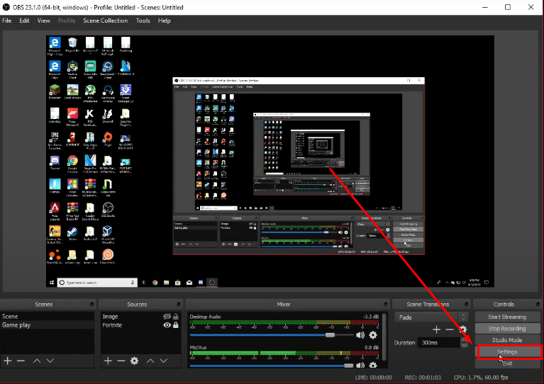
Task: Open the Fade transition dropdown
Action: [431, 317]
